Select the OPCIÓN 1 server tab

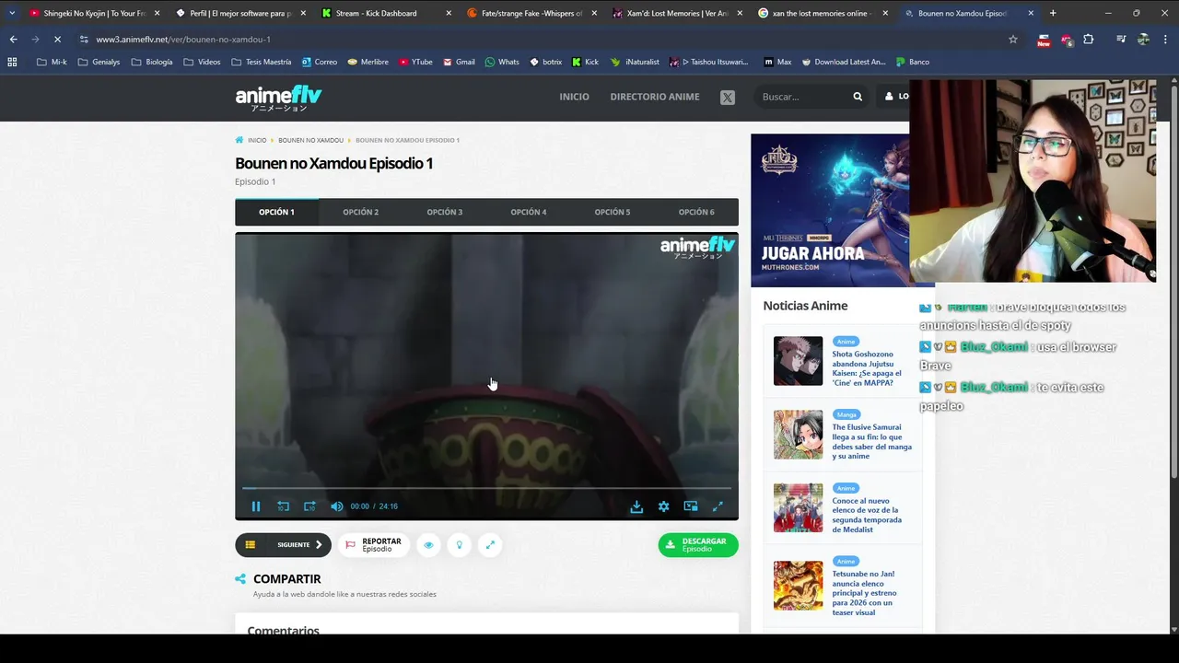tap(276, 212)
